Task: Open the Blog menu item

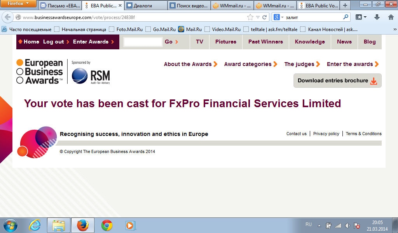Action: [x=370, y=42]
